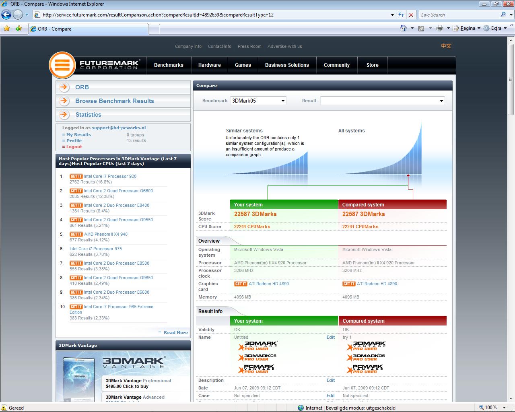515x412 pixels.
Task: Open the Community menu
Action: (x=337, y=65)
